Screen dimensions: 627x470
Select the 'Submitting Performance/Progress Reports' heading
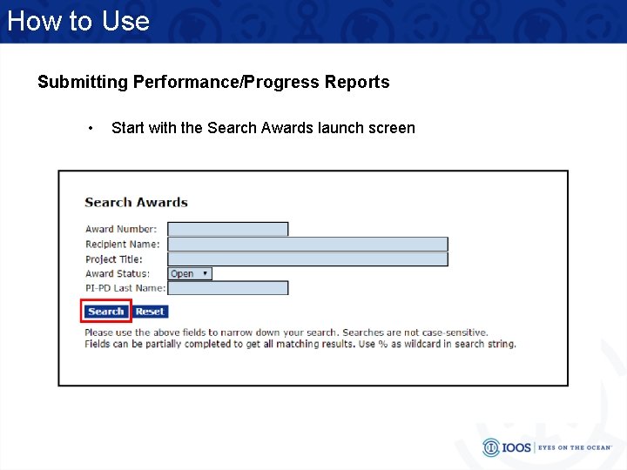tap(213, 82)
